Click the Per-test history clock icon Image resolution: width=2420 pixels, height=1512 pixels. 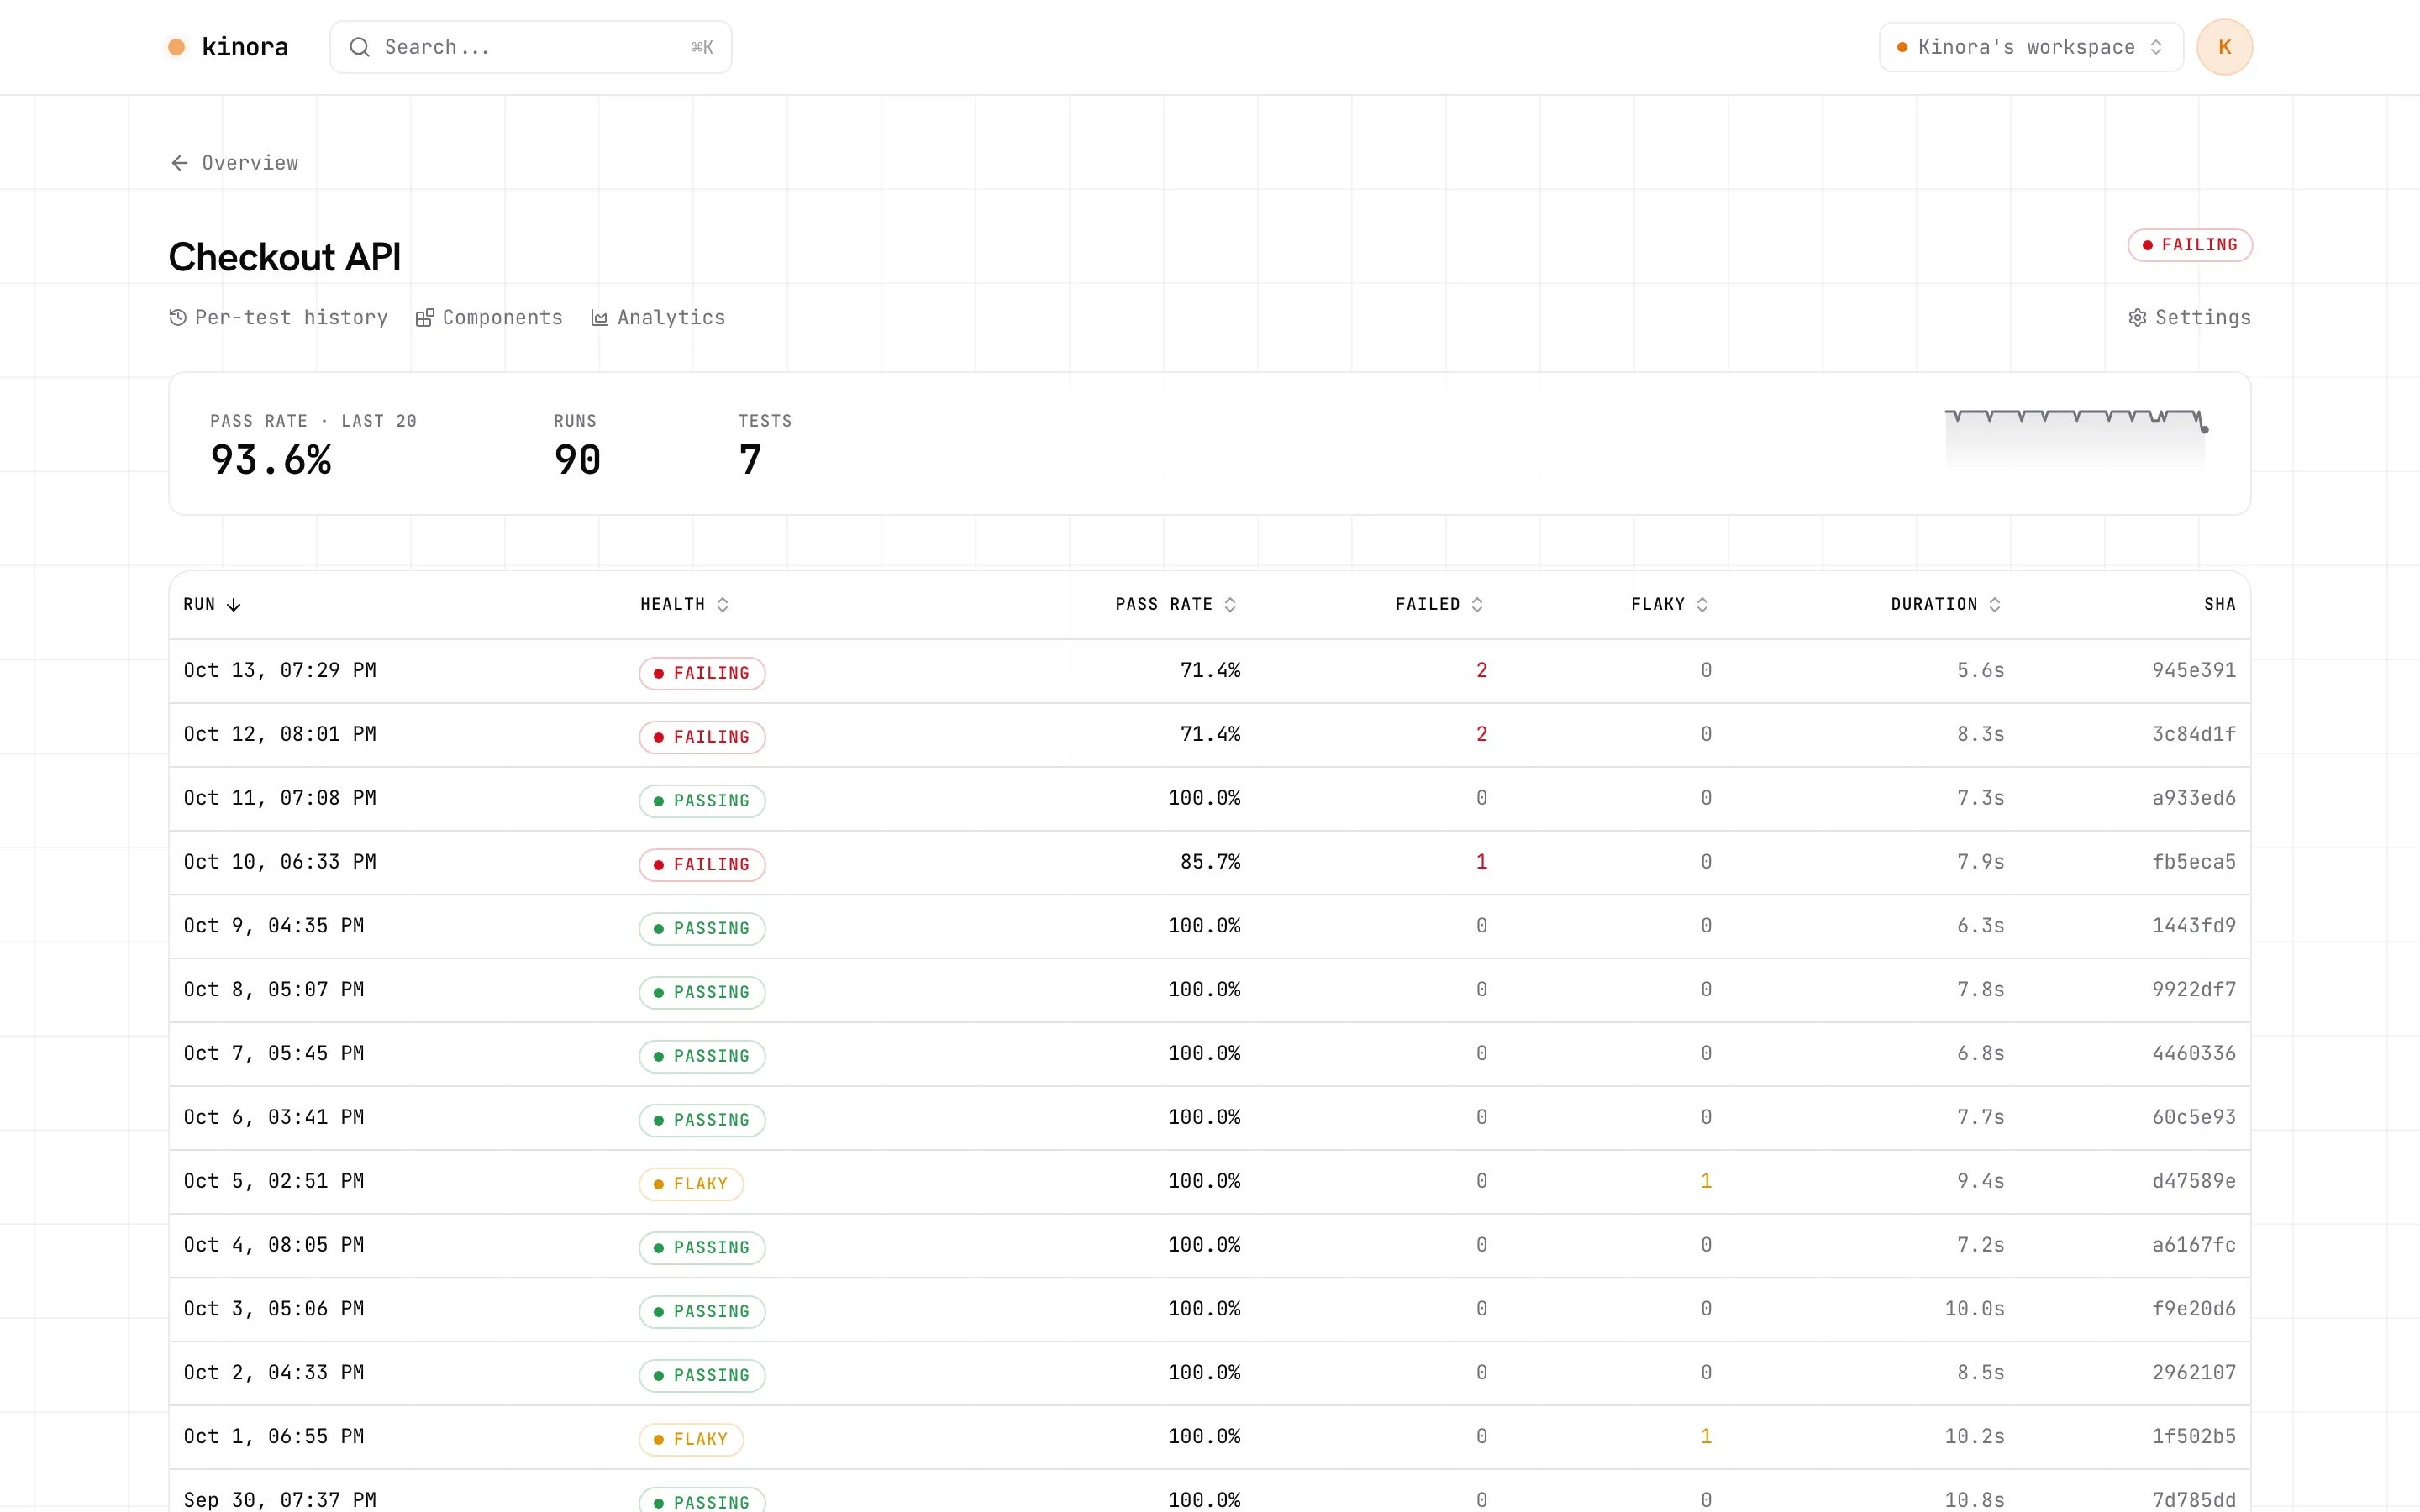pyautogui.click(x=178, y=318)
